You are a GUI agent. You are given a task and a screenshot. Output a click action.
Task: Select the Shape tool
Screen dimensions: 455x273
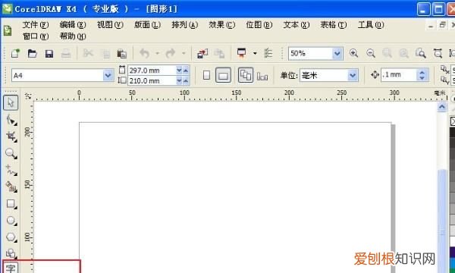tap(11, 120)
